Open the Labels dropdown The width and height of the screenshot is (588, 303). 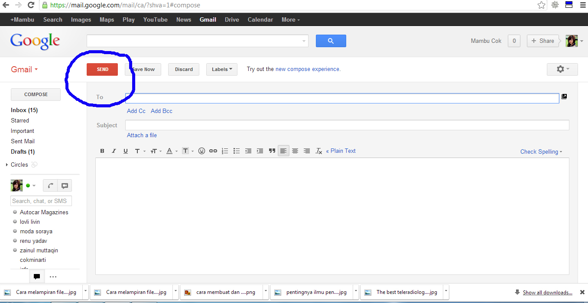click(x=221, y=69)
